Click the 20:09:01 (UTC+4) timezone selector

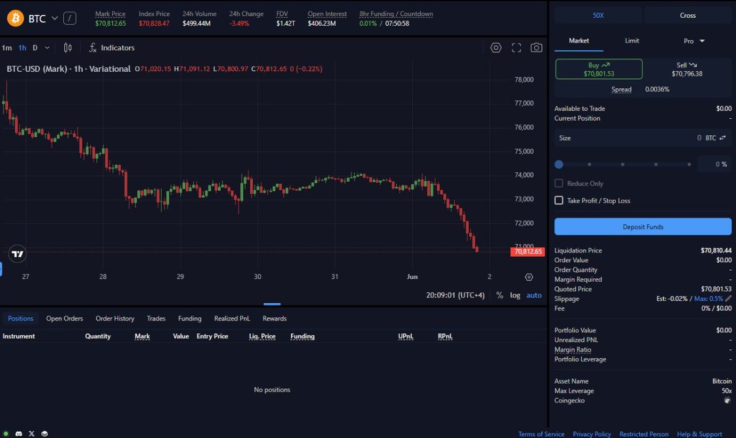[455, 295]
